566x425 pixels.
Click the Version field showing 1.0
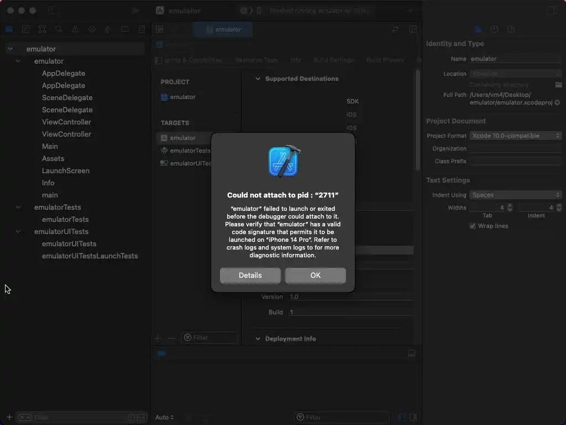tap(351, 297)
